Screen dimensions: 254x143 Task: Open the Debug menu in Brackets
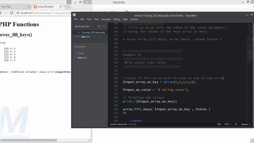pyautogui.click(x=117, y=19)
